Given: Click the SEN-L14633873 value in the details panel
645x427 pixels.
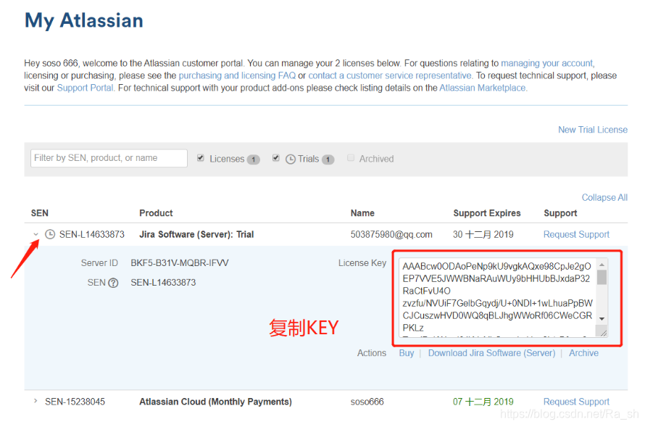Looking at the screenshot, I should click(163, 283).
